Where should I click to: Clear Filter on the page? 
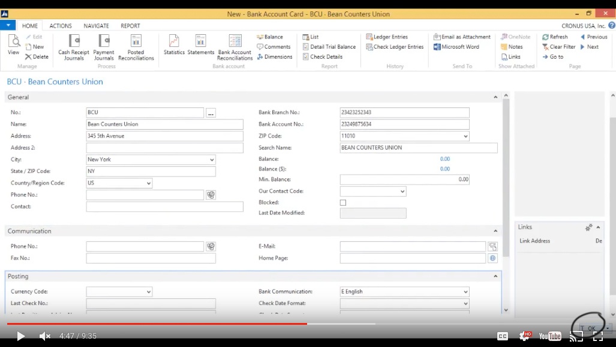pyautogui.click(x=558, y=46)
